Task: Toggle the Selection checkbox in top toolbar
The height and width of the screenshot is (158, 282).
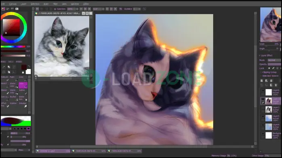Action: tap(55, 9)
